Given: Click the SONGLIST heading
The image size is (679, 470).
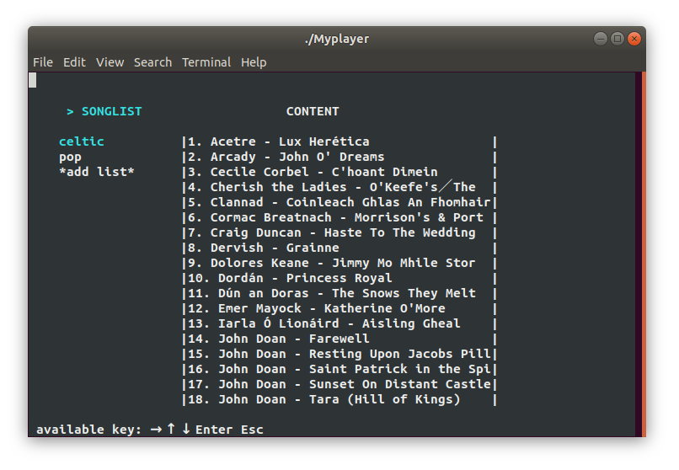Looking at the screenshot, I should coord(112,111).
